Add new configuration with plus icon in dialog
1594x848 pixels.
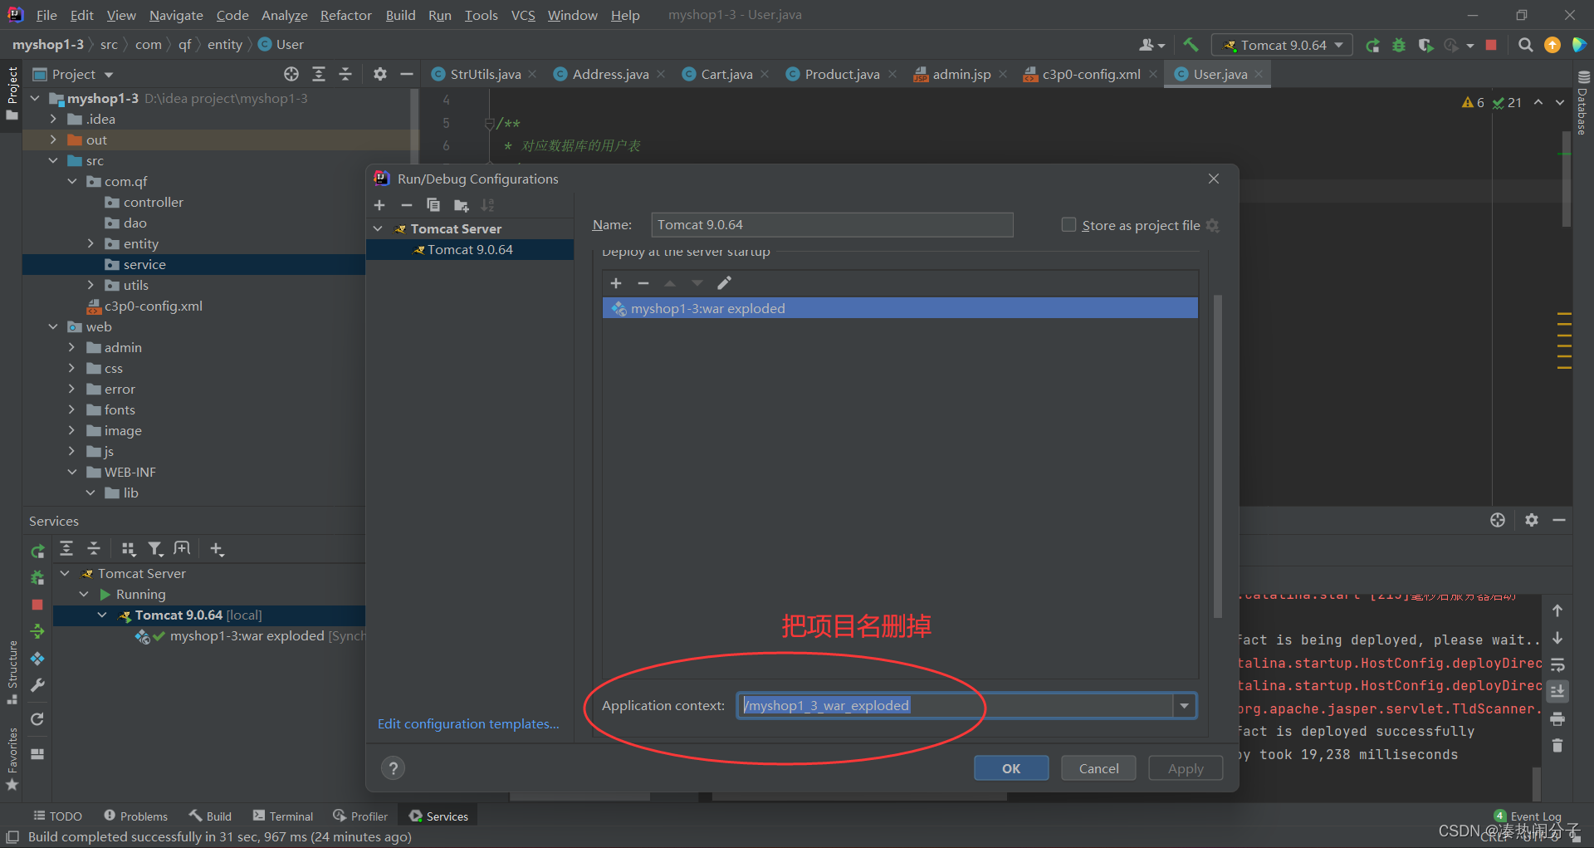[x=379, y=205]
